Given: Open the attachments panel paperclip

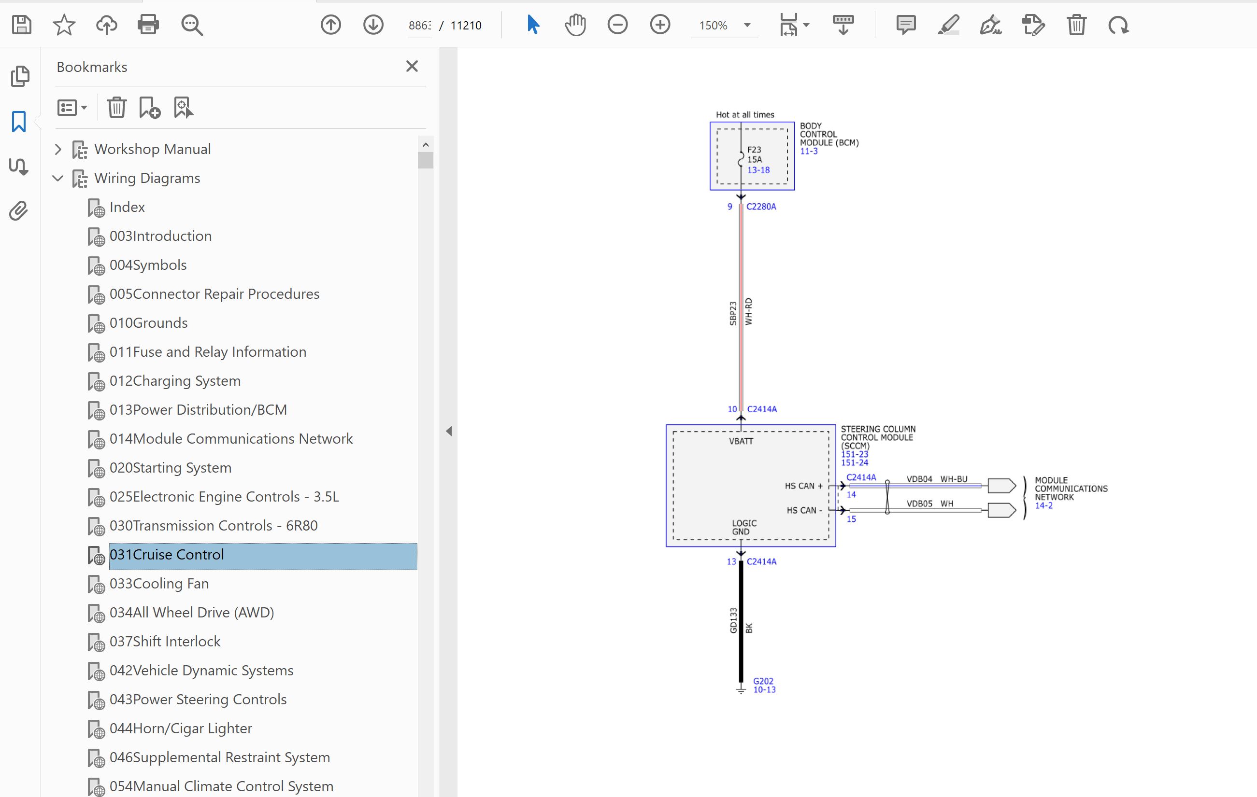Looking at the screenshot, I should click(x=19, y=211).
